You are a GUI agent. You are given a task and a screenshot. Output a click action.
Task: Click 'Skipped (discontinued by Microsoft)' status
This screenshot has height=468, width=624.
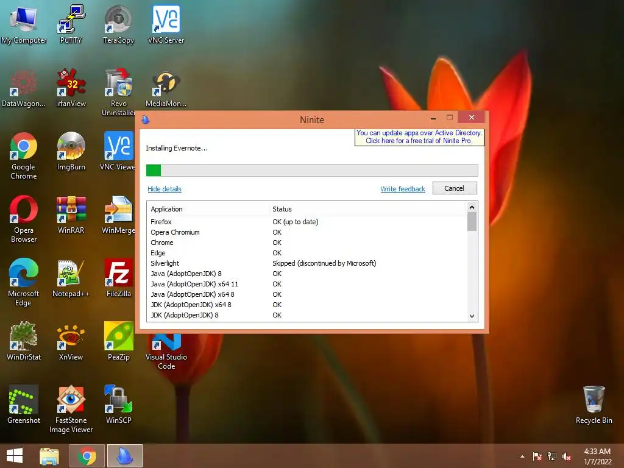[324, 263]
